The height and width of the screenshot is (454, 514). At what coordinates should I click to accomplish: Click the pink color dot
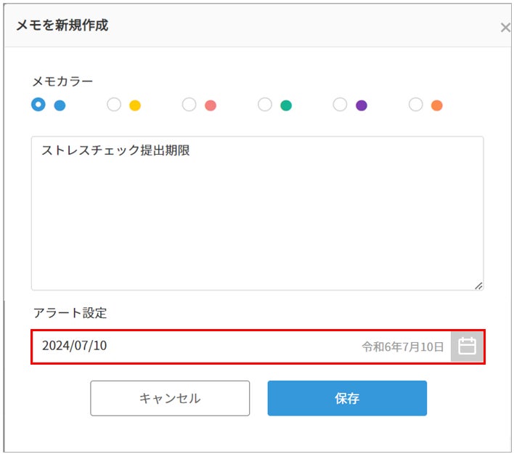tap(211, 105)
